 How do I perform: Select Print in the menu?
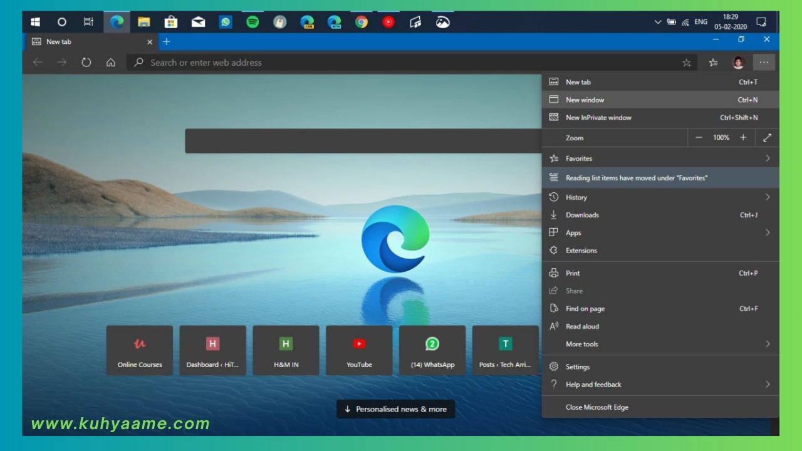(x=660, y=273)
